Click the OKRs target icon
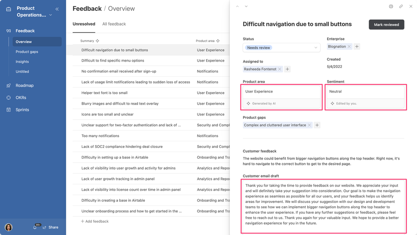 [8, 98]
